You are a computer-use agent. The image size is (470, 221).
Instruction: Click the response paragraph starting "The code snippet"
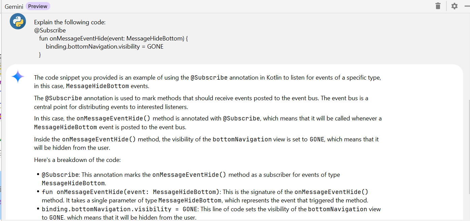point(207,82)
